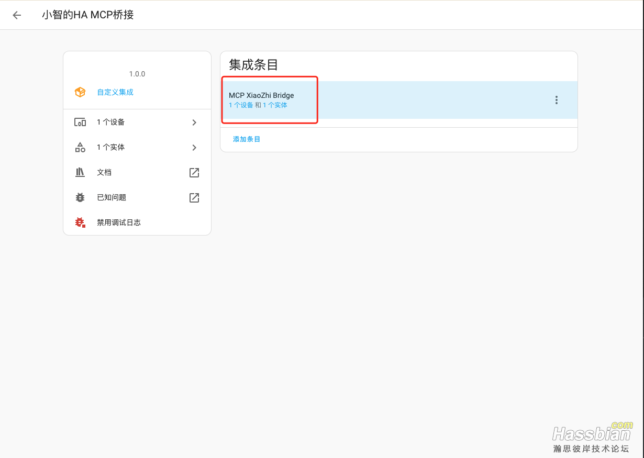Click the 文档 books icon
The height and width of the screenshot is (458, 644).
80,172
